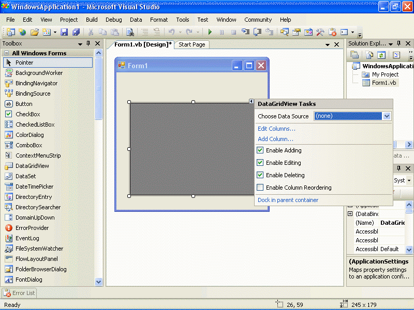Open the Properties object selector dropdown
Screen dimensions: 414x310
click(409, 180)
